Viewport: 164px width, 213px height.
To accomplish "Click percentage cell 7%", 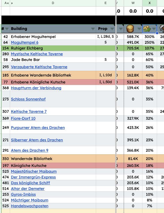I will [x=150, y=206].
